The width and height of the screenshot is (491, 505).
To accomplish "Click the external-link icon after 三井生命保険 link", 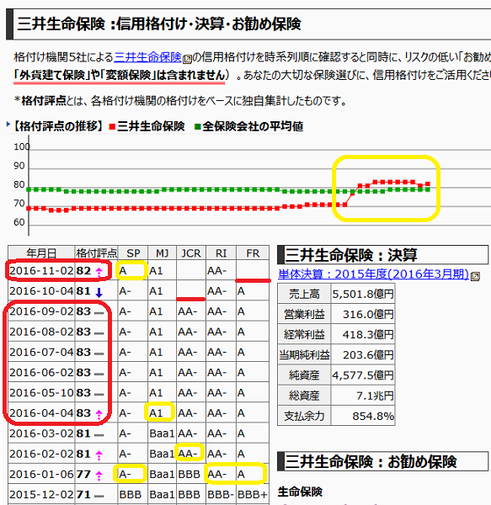I will coord(187,59).
